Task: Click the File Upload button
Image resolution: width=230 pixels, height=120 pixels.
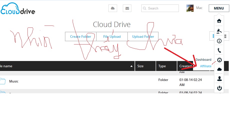Action: point(112,36)
